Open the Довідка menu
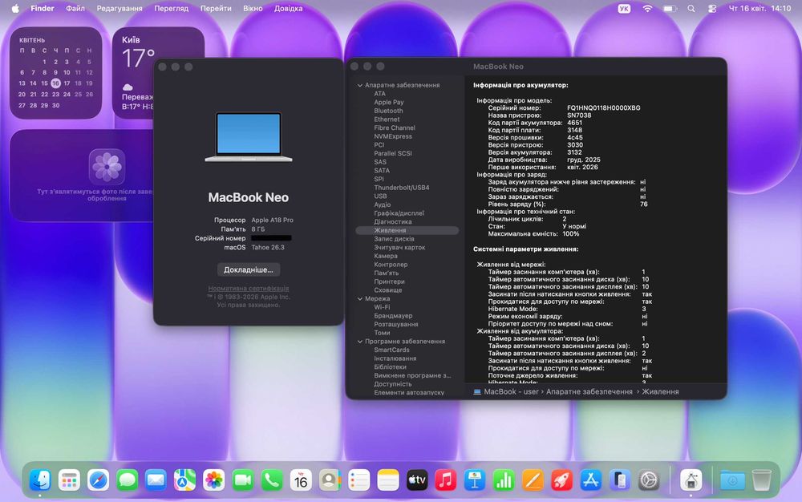Viewport: 802px width, 502px height. click(x=289, y=8)
